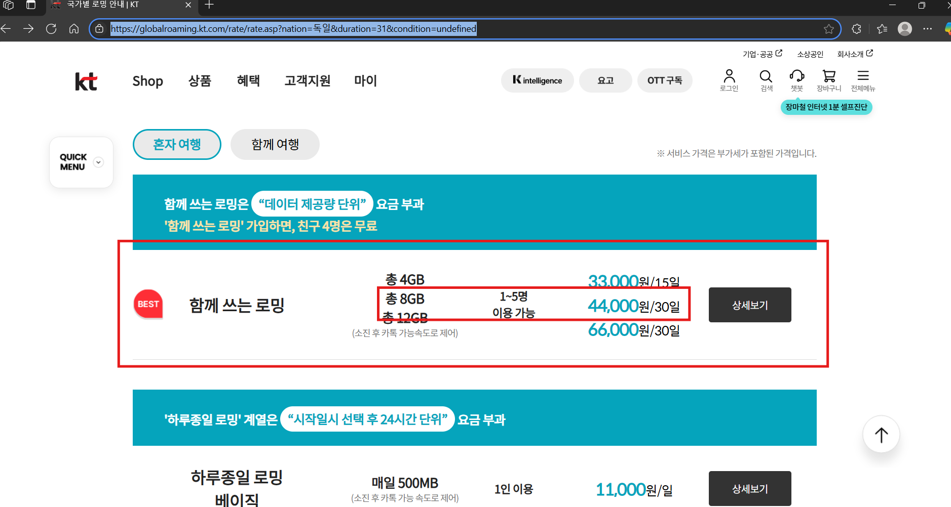Open the 로그인 person icon

coord(729,80)
